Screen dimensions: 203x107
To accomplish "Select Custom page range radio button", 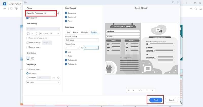I will click(x=27, y=78).
